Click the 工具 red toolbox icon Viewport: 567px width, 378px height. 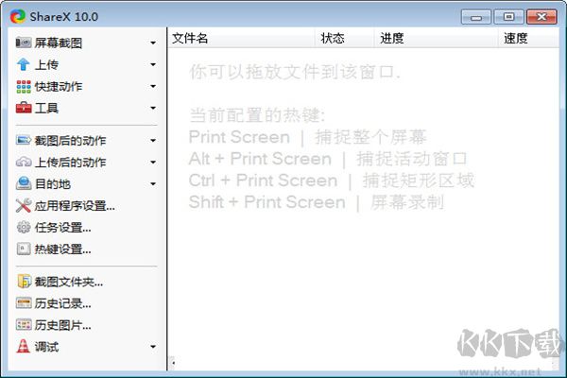(24, 108)
